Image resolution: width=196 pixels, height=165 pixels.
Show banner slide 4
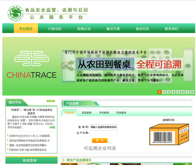173,92
